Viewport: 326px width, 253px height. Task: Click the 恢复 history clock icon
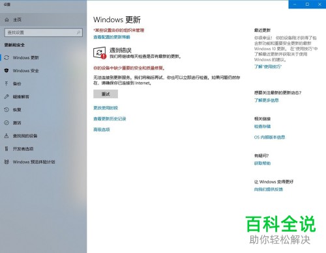coord(7,110)
